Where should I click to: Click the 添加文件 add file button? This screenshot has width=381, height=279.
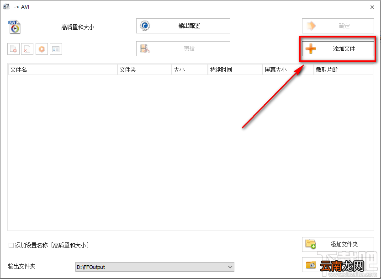(338, 48)
